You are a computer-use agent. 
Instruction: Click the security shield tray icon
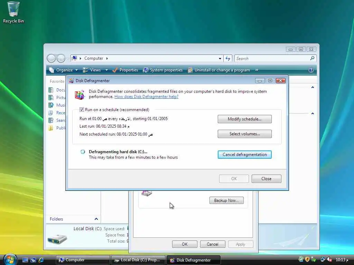click(x=307, y=259)
